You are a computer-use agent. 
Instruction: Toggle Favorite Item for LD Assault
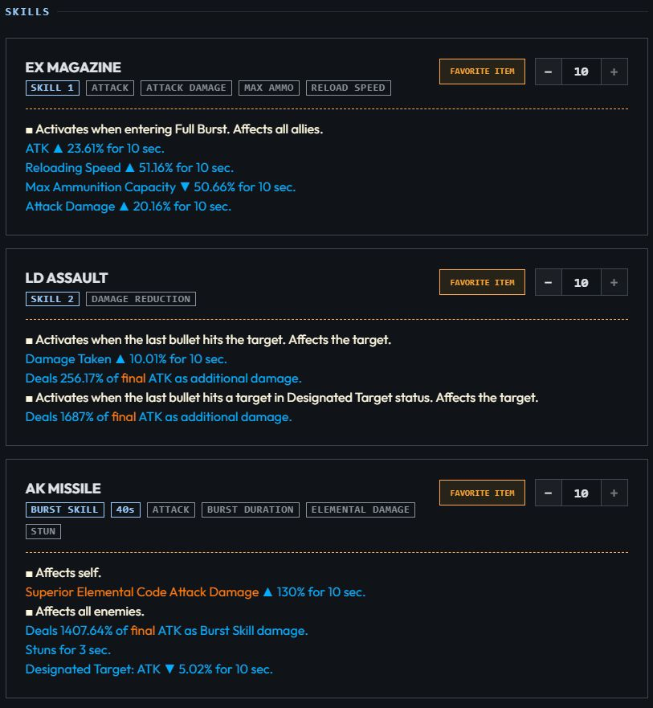pyautogui.click(x=482, y=282)
